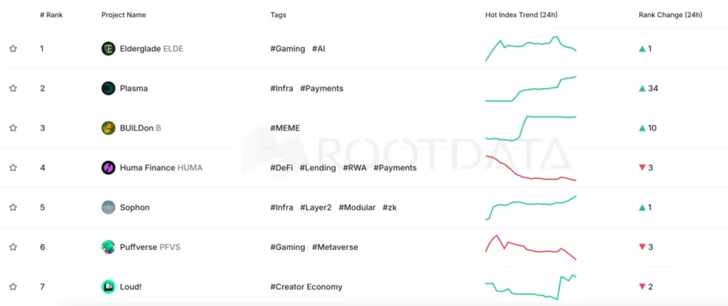Open BUILDon's frog logo icon

coord(108,128)
